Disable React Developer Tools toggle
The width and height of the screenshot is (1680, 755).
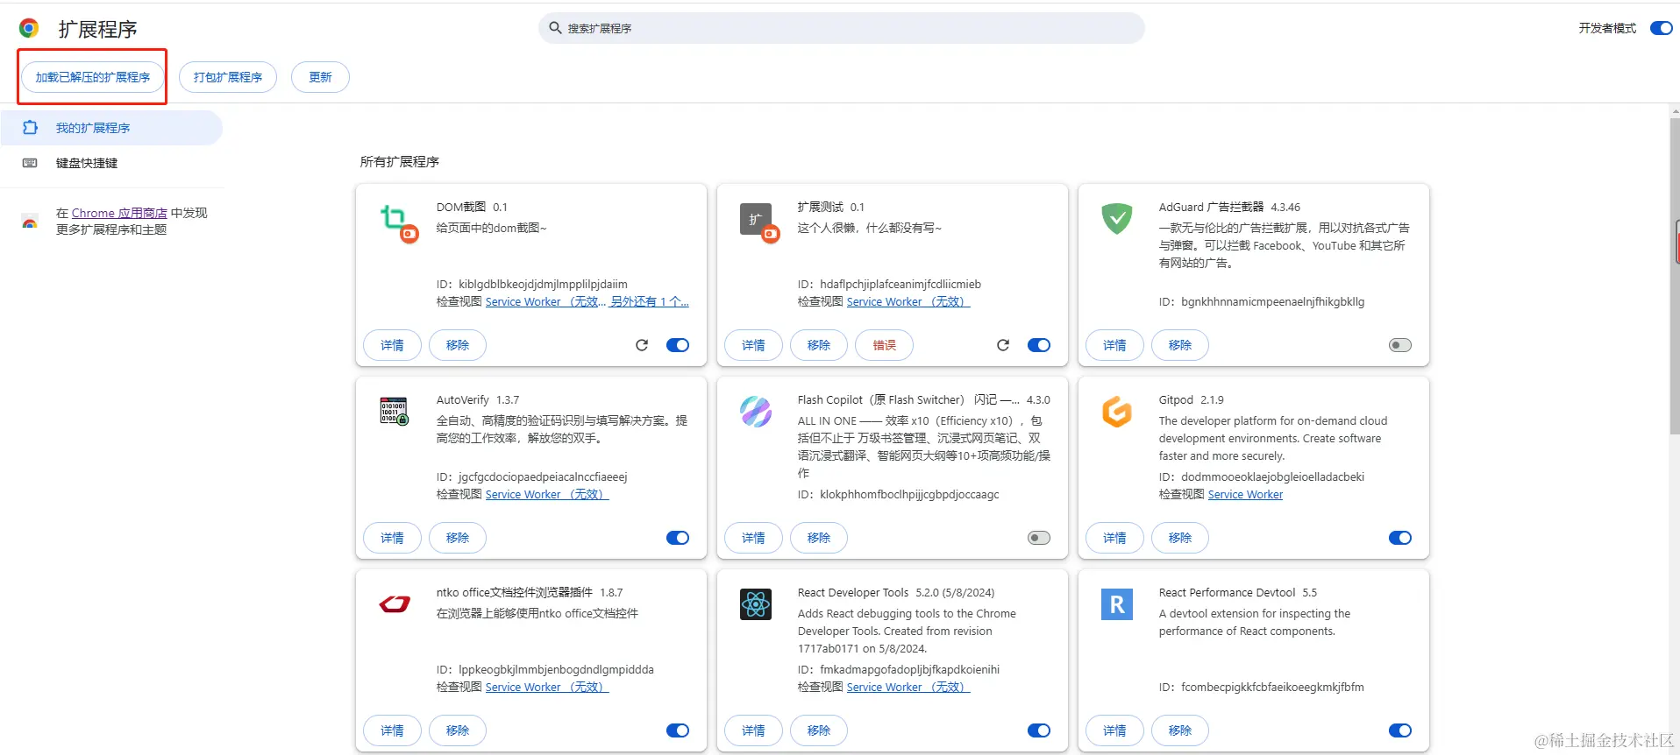click(x=1039, y=730)
